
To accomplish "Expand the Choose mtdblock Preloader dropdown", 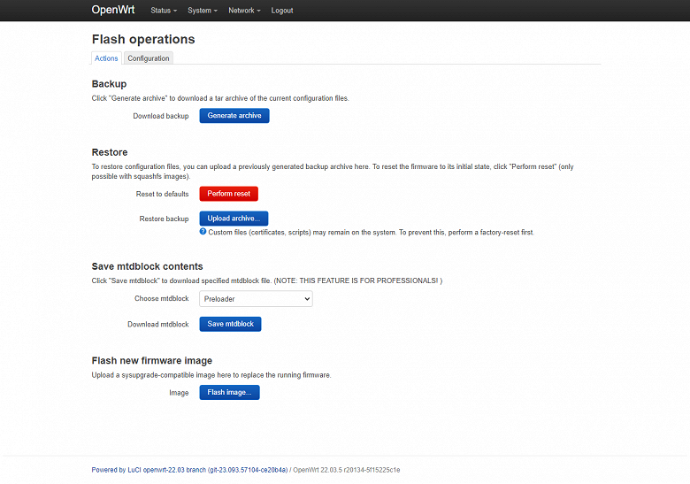I will pyautogui.click(x=256, y=299).
